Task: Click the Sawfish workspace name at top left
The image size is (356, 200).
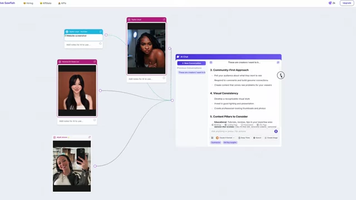Action: (7, 3)
